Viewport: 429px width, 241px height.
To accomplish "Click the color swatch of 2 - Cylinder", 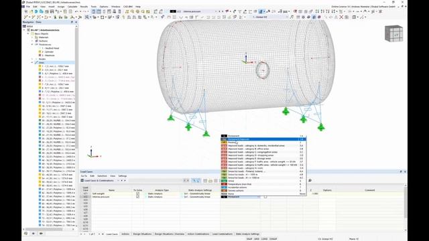I will point(40,52).
